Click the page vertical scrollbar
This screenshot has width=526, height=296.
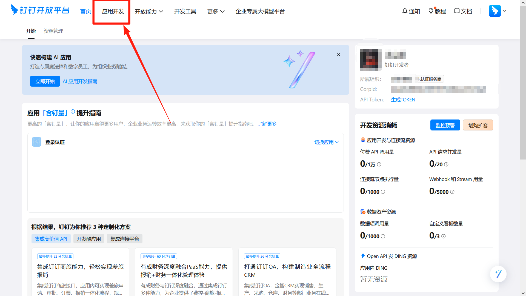coord(523,82)
